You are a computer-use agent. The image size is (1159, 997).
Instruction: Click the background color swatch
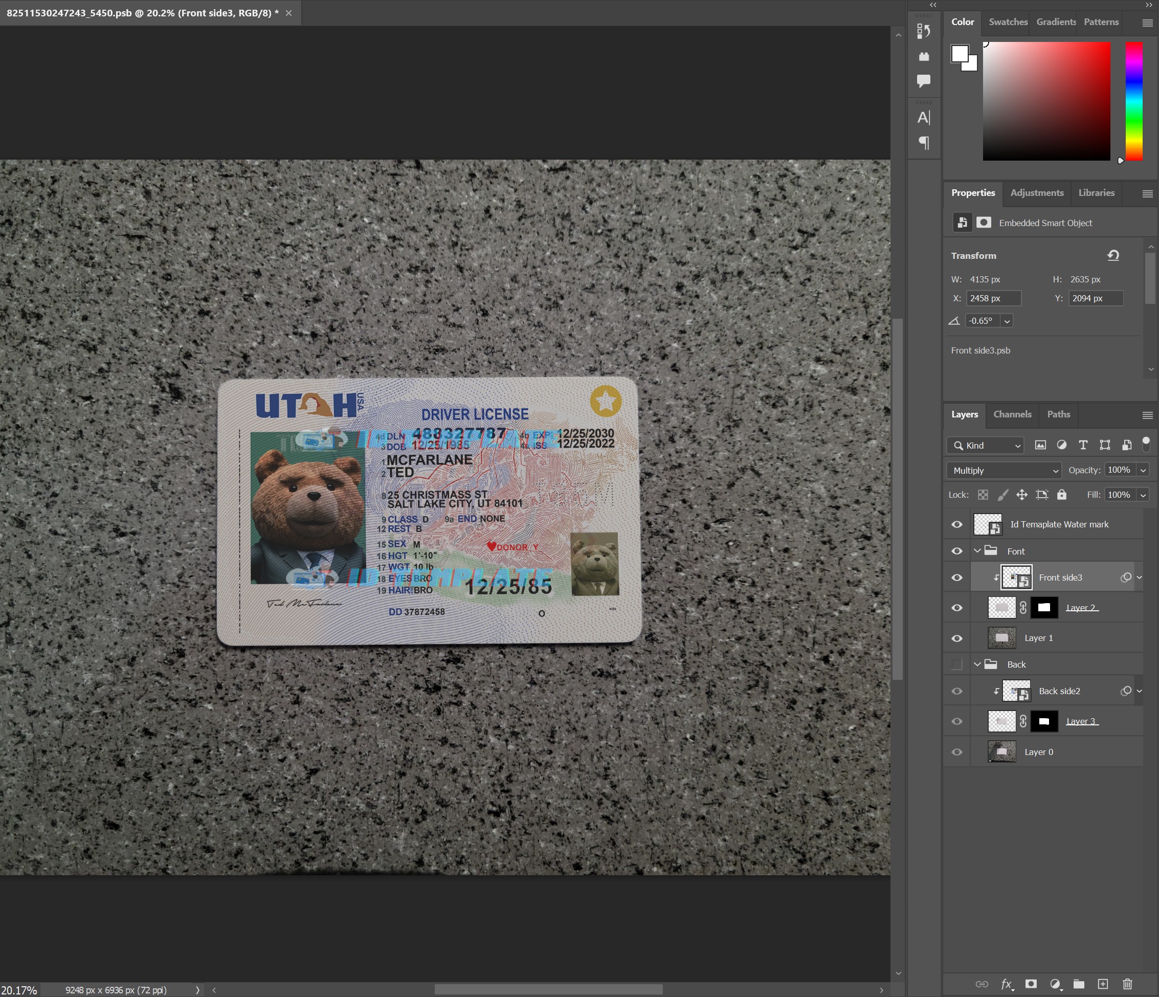[x=972, y=65]
